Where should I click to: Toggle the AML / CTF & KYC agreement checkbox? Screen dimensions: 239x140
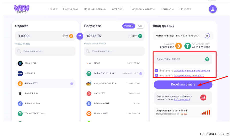pos(156,75)
